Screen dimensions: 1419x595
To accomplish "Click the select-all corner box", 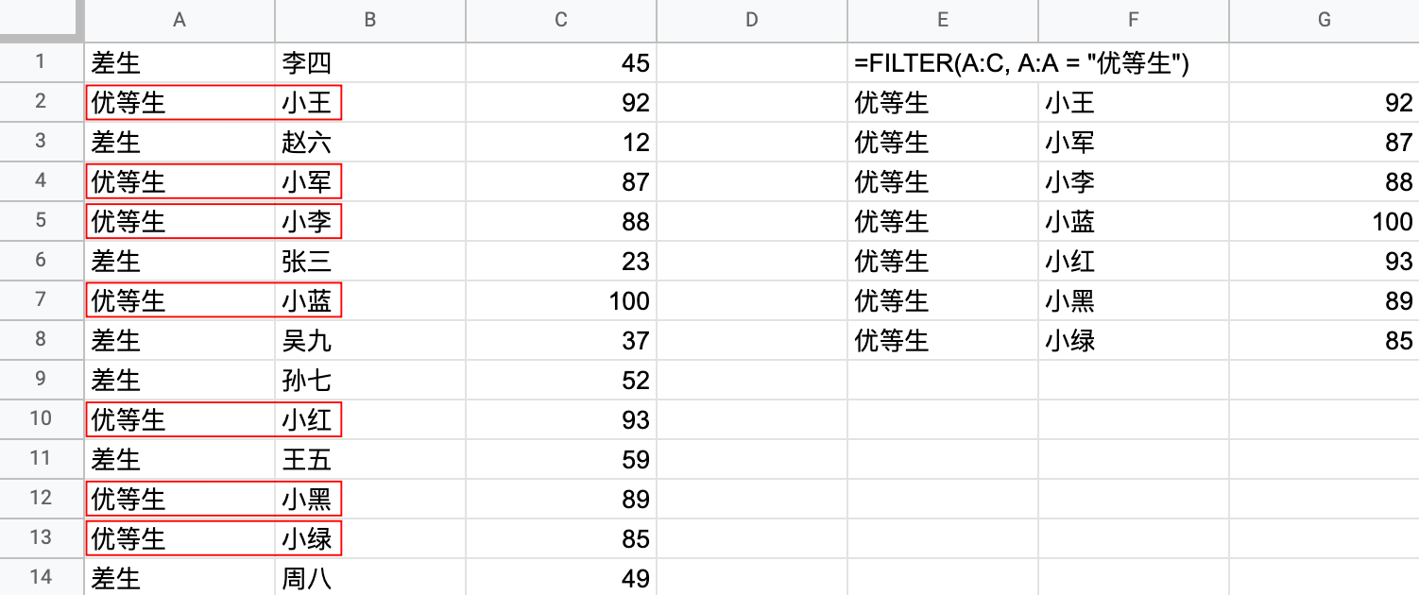I will point(41,20).
